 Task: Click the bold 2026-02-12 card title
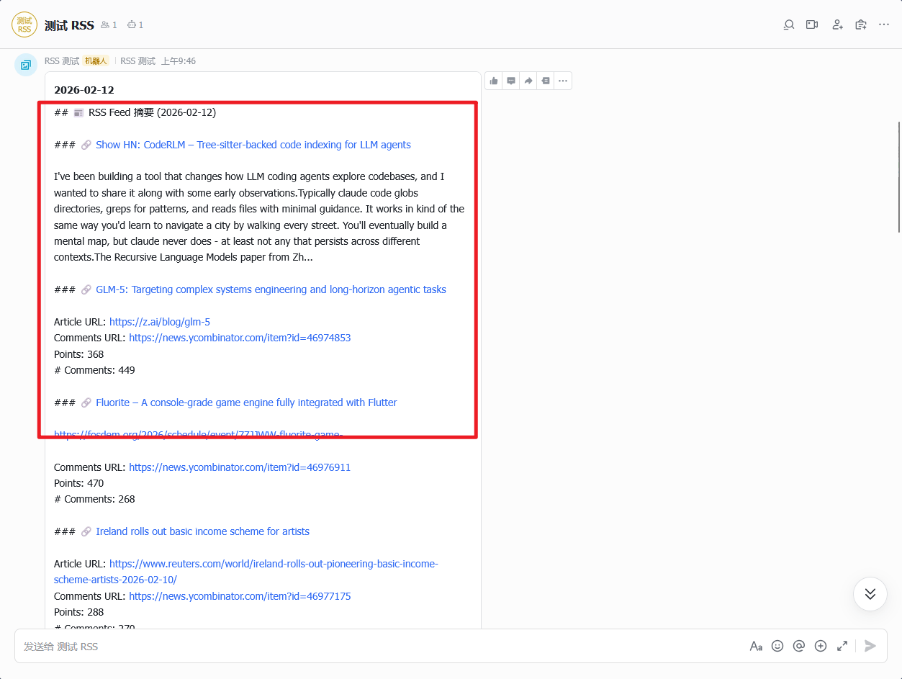[x=84, y=90]
